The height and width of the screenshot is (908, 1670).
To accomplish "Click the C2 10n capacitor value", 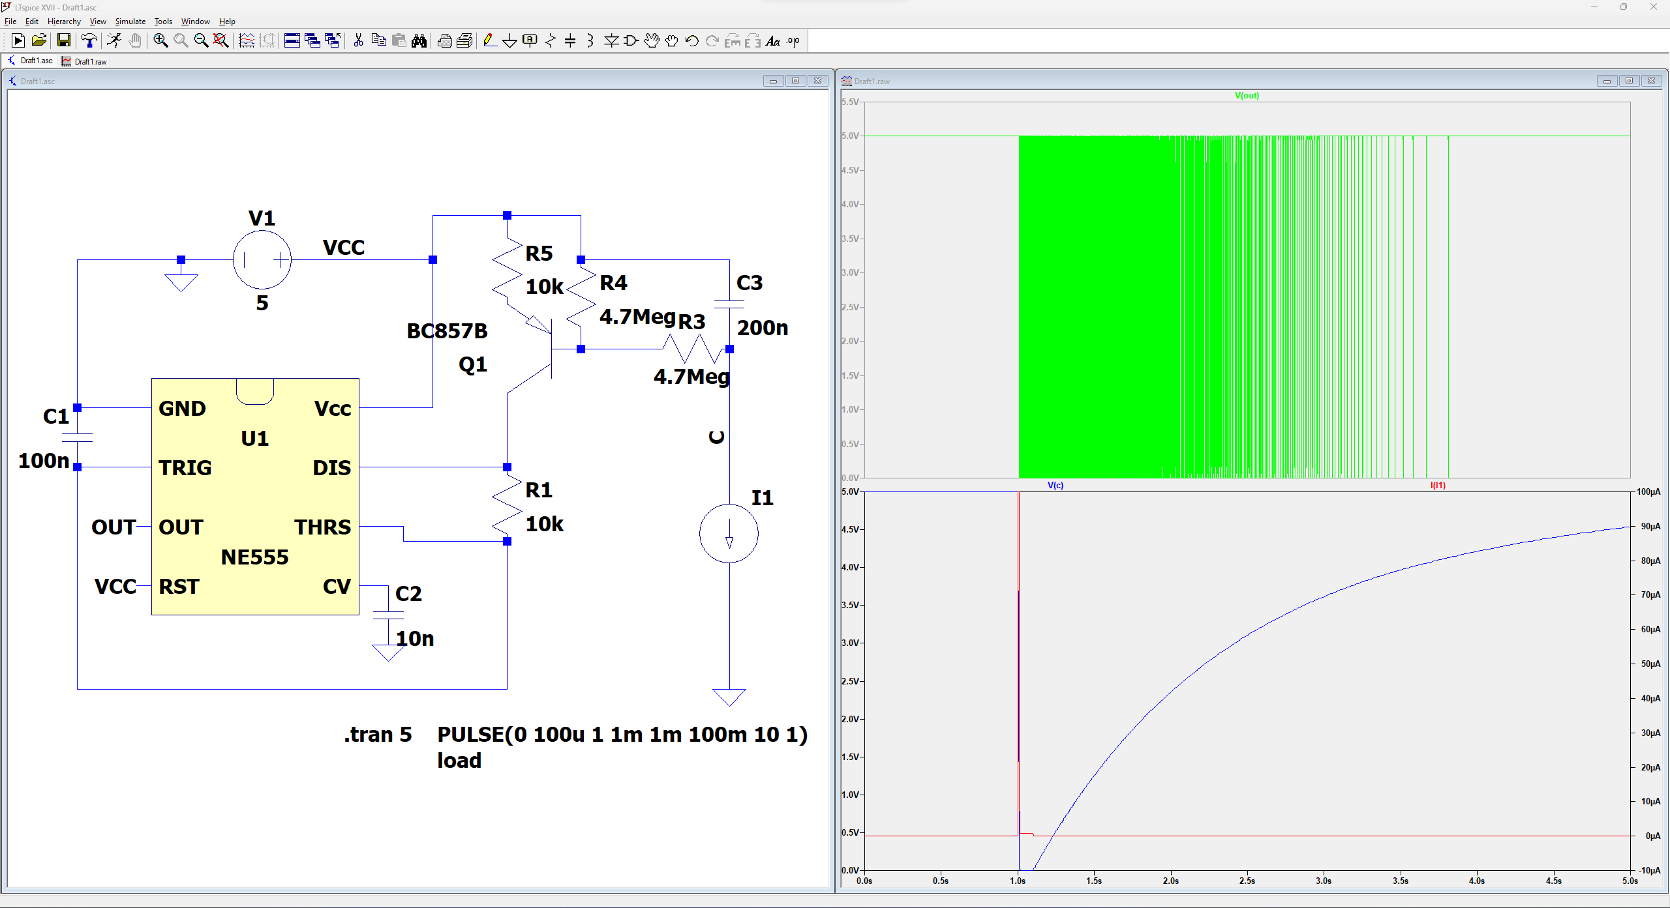I will (x=415, y=639).
